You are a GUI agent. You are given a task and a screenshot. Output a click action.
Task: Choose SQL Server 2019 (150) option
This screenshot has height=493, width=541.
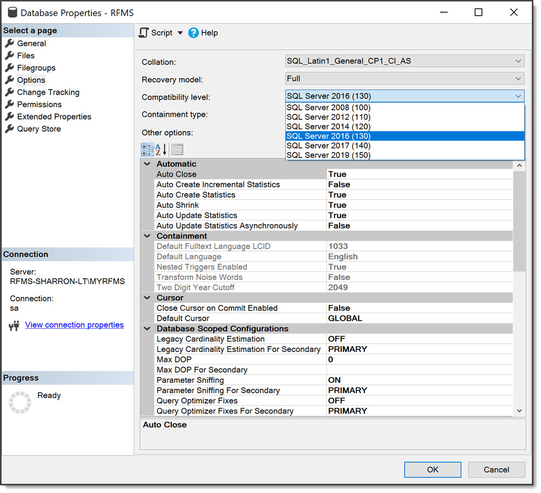(x=405, y=156)
